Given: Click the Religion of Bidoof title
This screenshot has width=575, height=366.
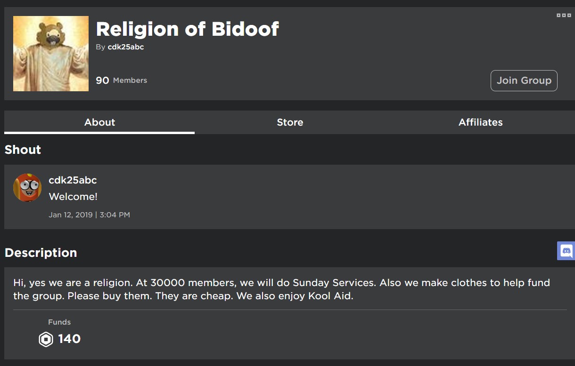Looking at the screenshot, I should 187,29.
